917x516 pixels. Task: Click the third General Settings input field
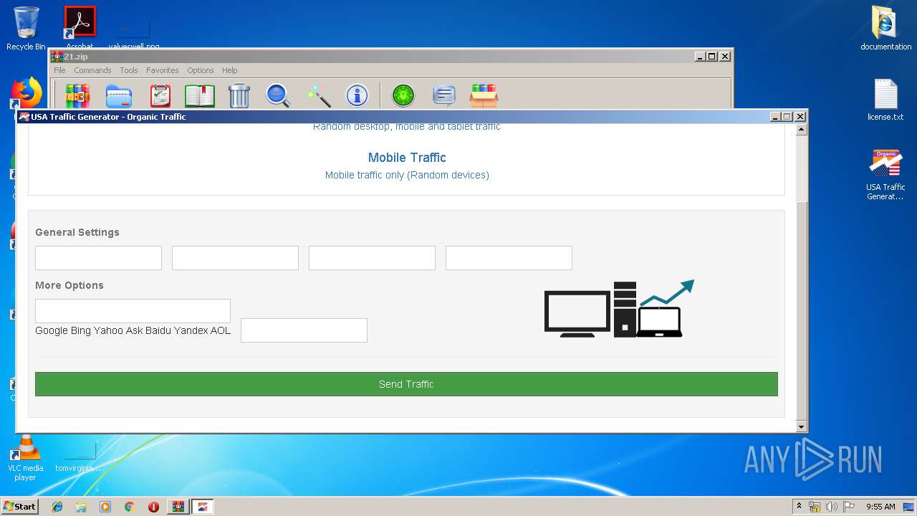pos(372,258)
